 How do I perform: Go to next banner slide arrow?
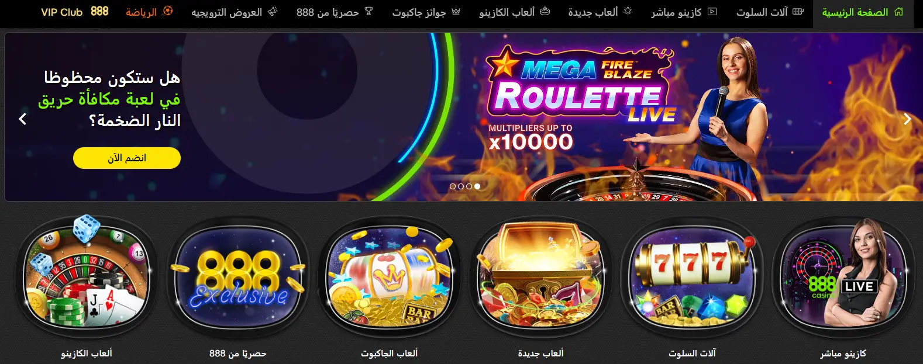[907, 119]
